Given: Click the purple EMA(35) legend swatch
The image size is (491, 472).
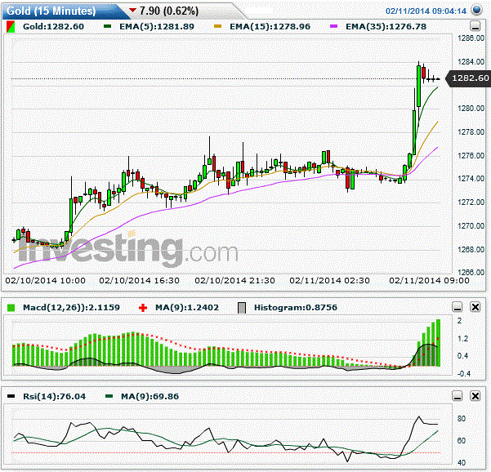Looking at the screenshot, I should [334, 27].
